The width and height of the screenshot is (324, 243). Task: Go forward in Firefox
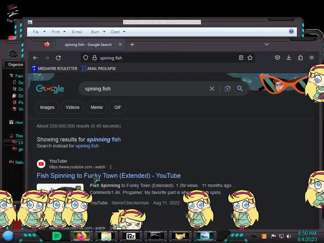coord(47,58)
